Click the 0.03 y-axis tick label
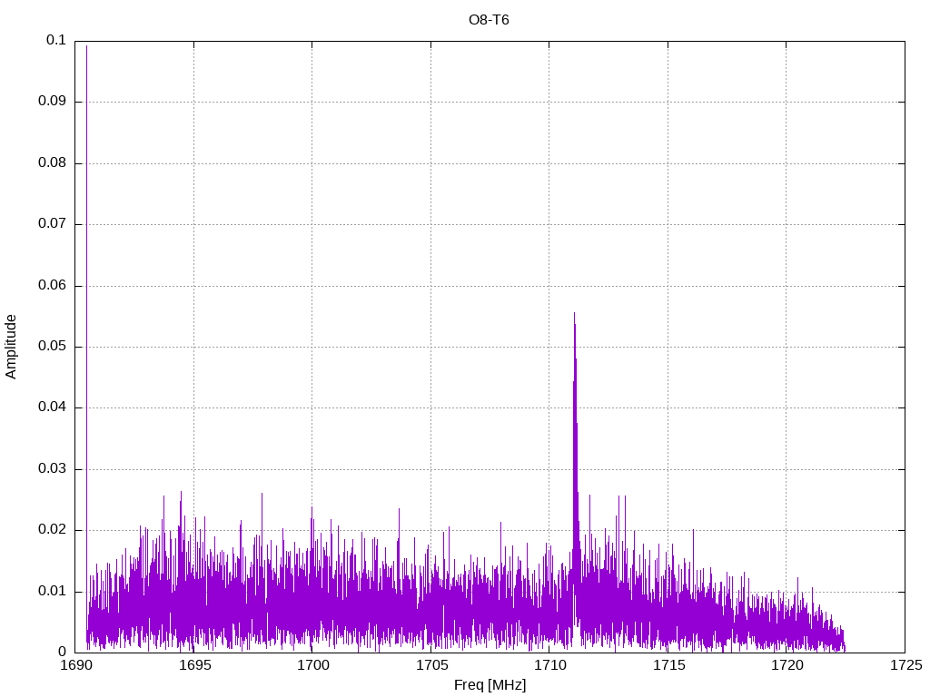This screenshot has height=697, width=930. click(52, 469)
